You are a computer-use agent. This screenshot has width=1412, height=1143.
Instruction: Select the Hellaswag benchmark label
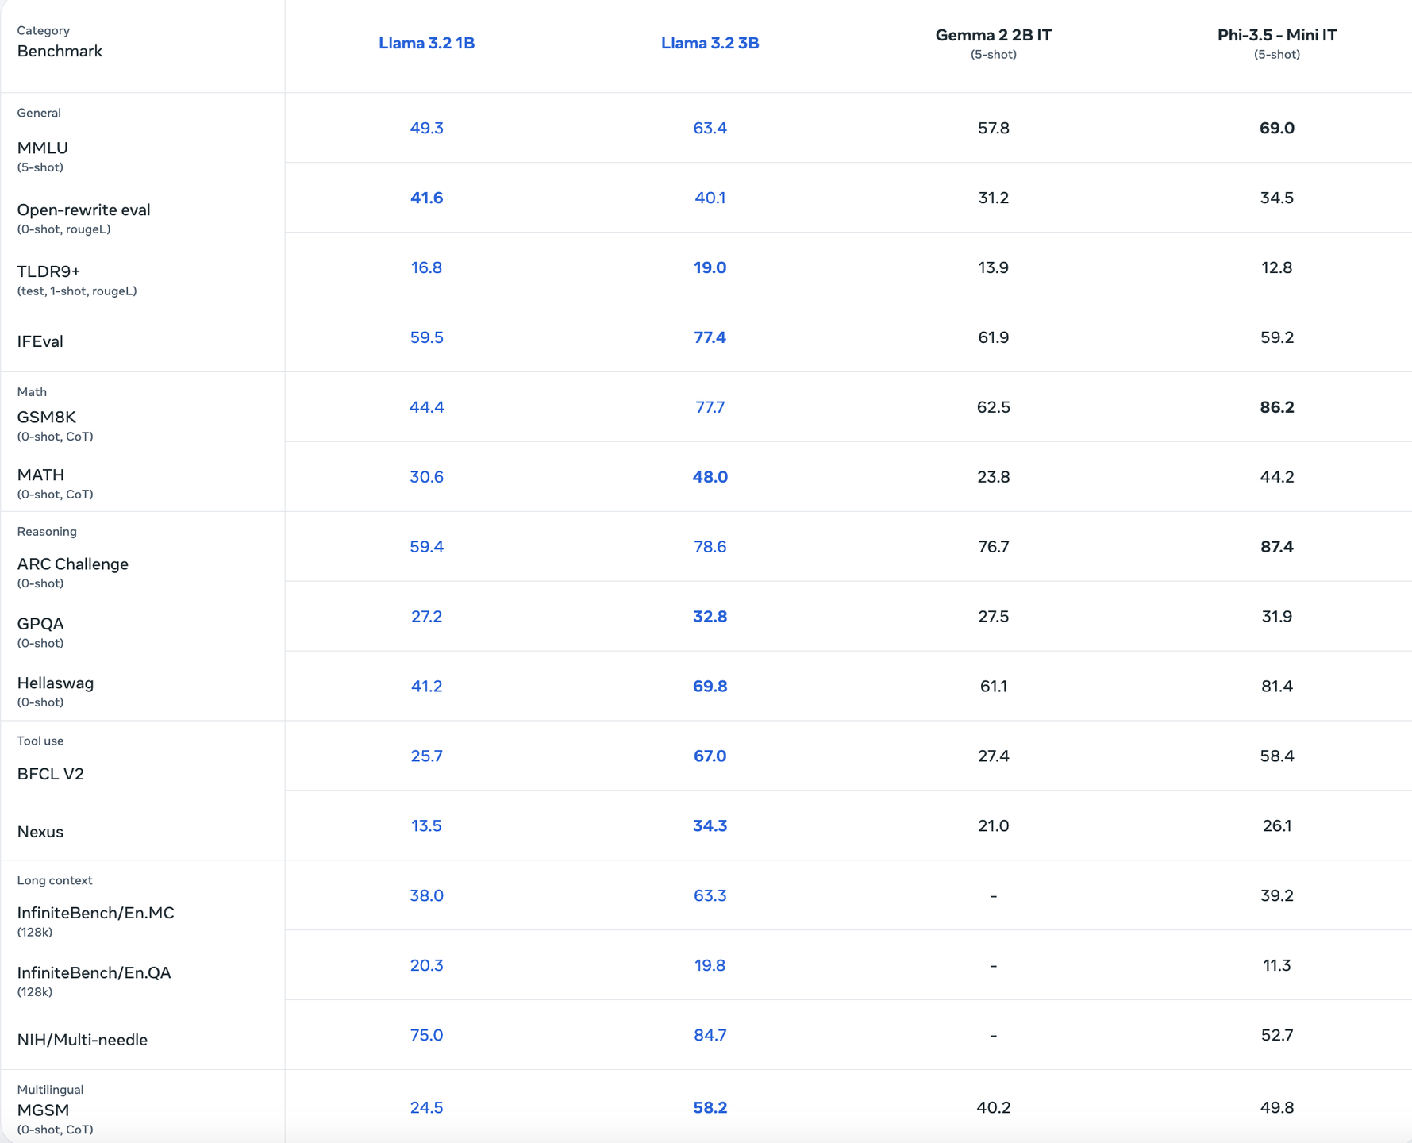click(56, 683)
